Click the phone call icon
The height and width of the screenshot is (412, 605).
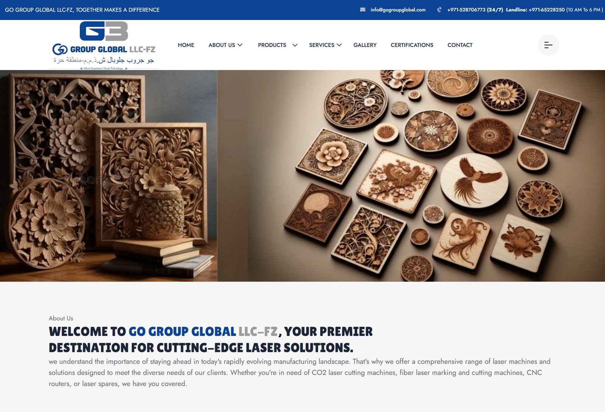click(x=439, y=10)
